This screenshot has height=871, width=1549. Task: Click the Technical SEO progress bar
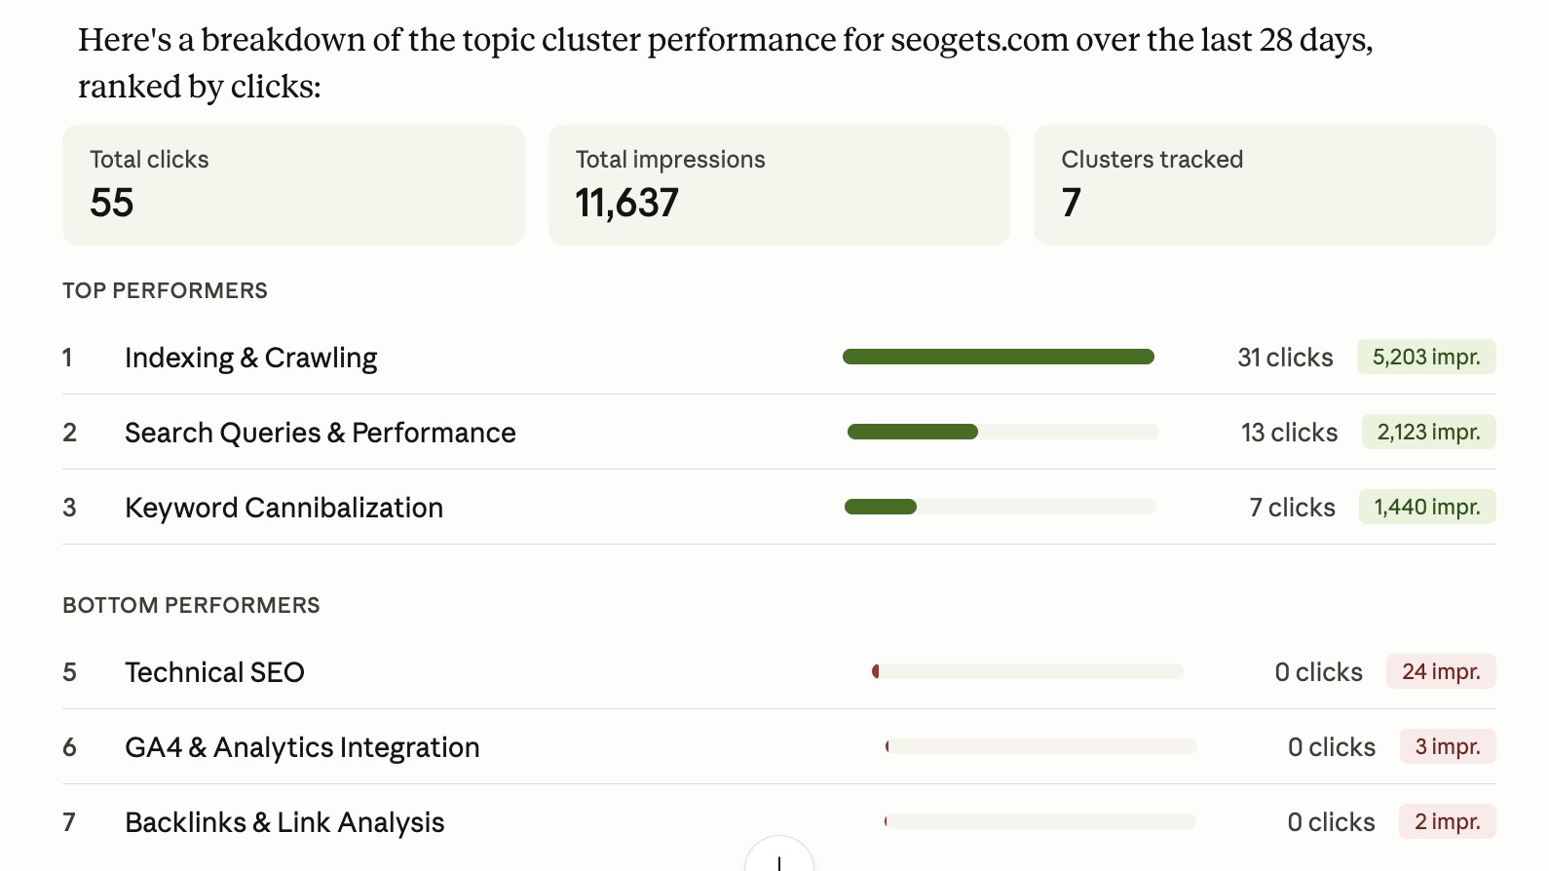(1028, 671)
